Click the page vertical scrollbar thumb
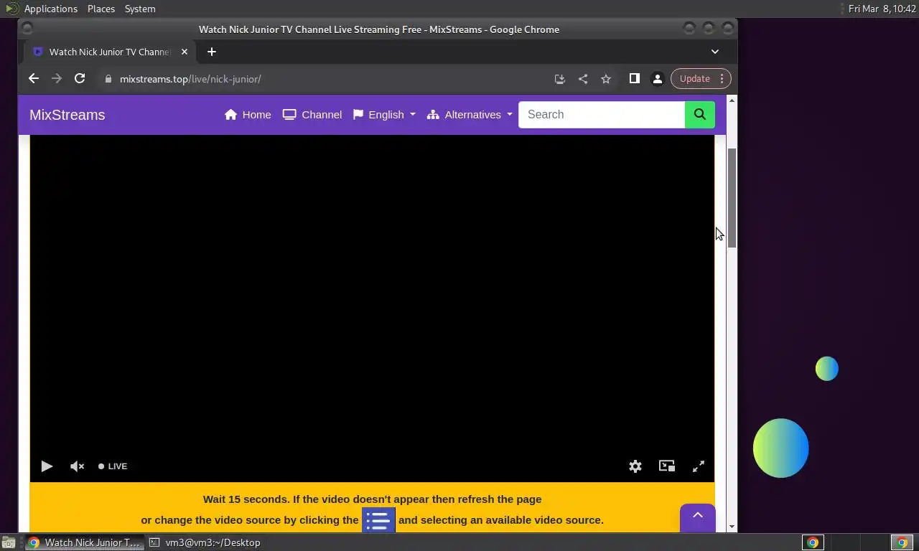919x551 pixels. [732, 199]
